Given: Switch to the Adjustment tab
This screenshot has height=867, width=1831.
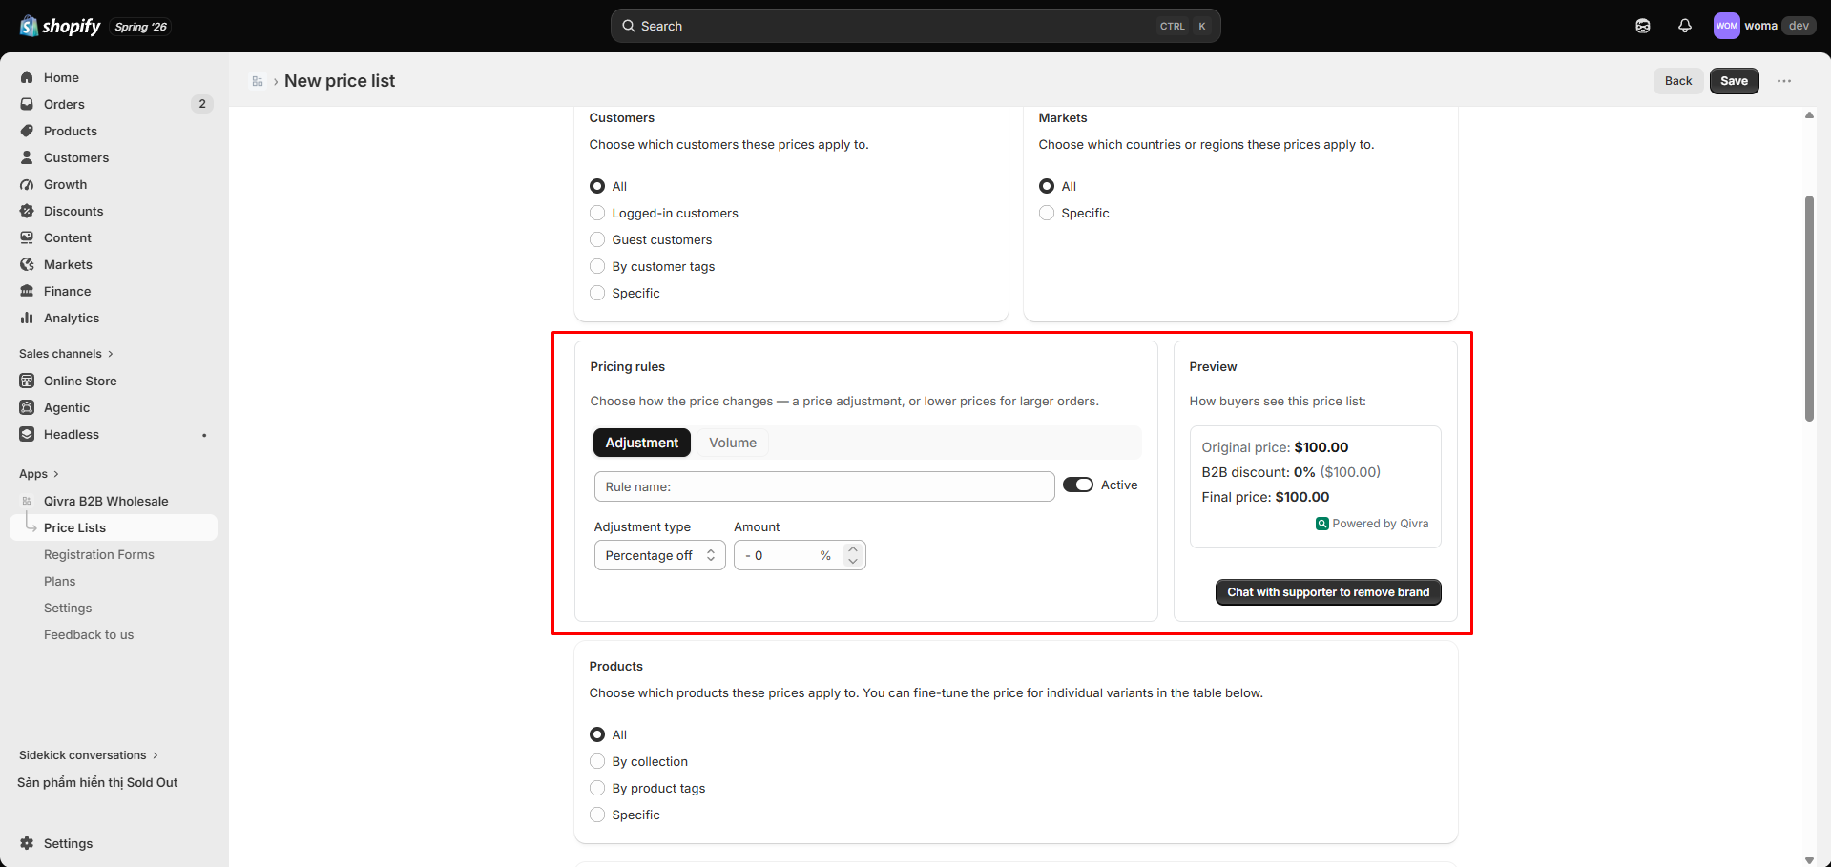Looking at the screenshot, I should click(x=642, y=443).
